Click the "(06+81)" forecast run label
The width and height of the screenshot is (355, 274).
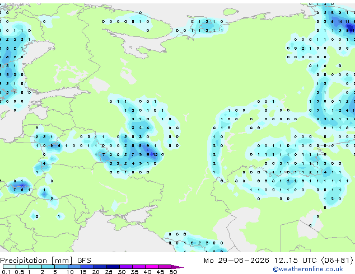point(337,261)
